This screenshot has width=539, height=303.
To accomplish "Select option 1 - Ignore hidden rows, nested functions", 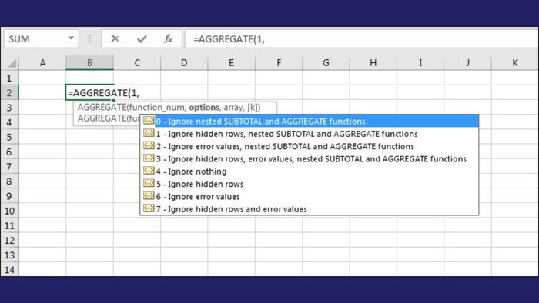I will click(x=310, y=134).
